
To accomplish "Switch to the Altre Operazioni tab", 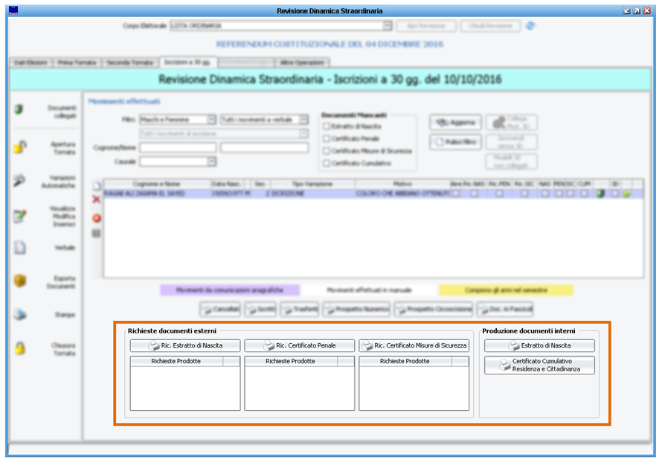I will point(302,63).
